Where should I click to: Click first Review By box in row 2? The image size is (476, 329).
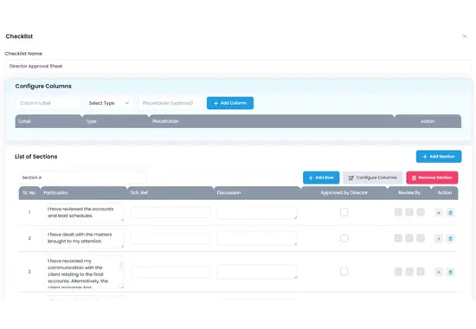tap(398, 238)
